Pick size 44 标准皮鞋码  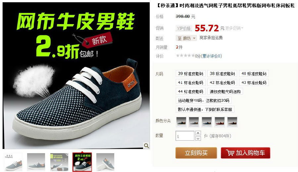(x=191, y=91)
